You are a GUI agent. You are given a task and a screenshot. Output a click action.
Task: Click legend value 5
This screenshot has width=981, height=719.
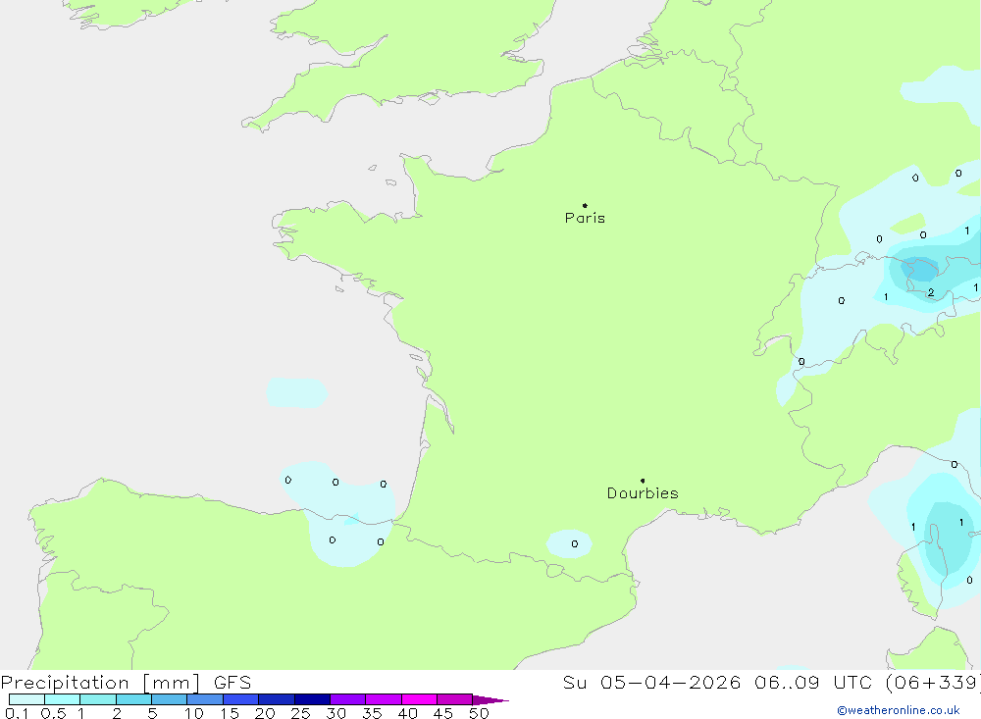point(152,713)
